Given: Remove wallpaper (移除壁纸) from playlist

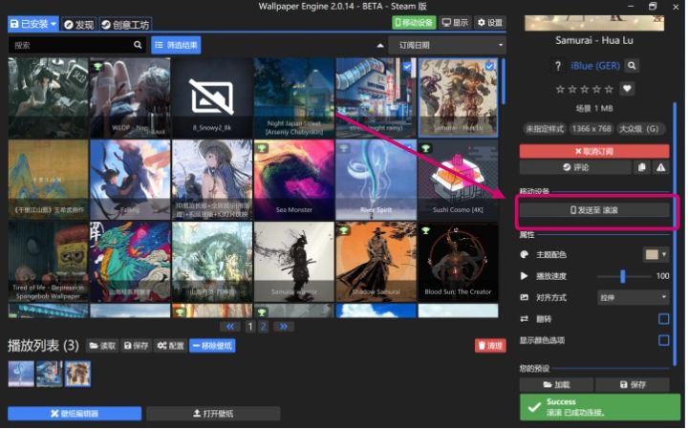Looking at the screenshot, I should point(212,346).
